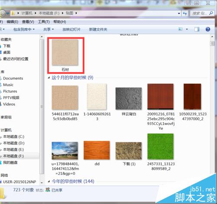
Task: Click the search input field
Action: tap(199, 13)
